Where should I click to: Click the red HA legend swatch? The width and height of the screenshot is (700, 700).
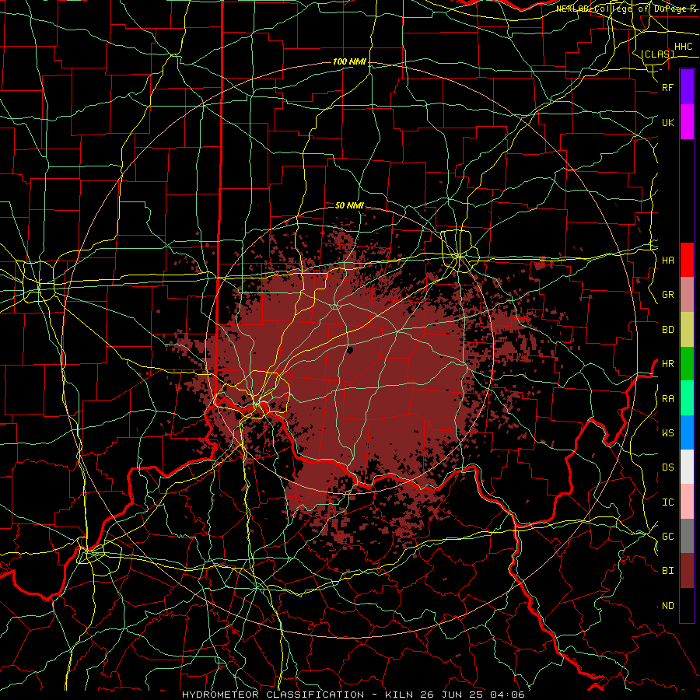[x=687, y=260]
